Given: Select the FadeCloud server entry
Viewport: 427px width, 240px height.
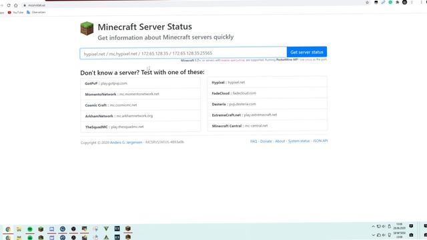Looking at the screenshot, I should tap(268, 93).
